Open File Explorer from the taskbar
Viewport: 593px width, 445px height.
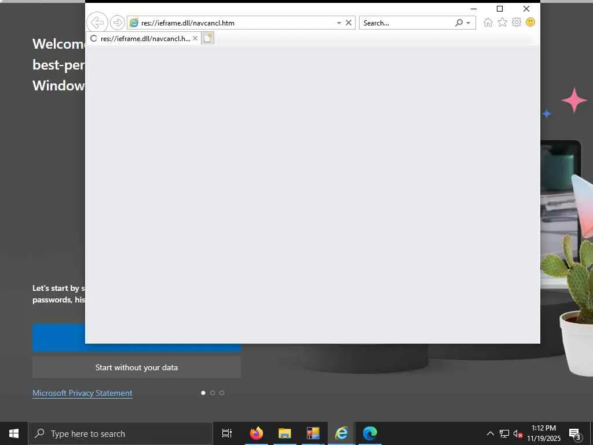[285, 433]
